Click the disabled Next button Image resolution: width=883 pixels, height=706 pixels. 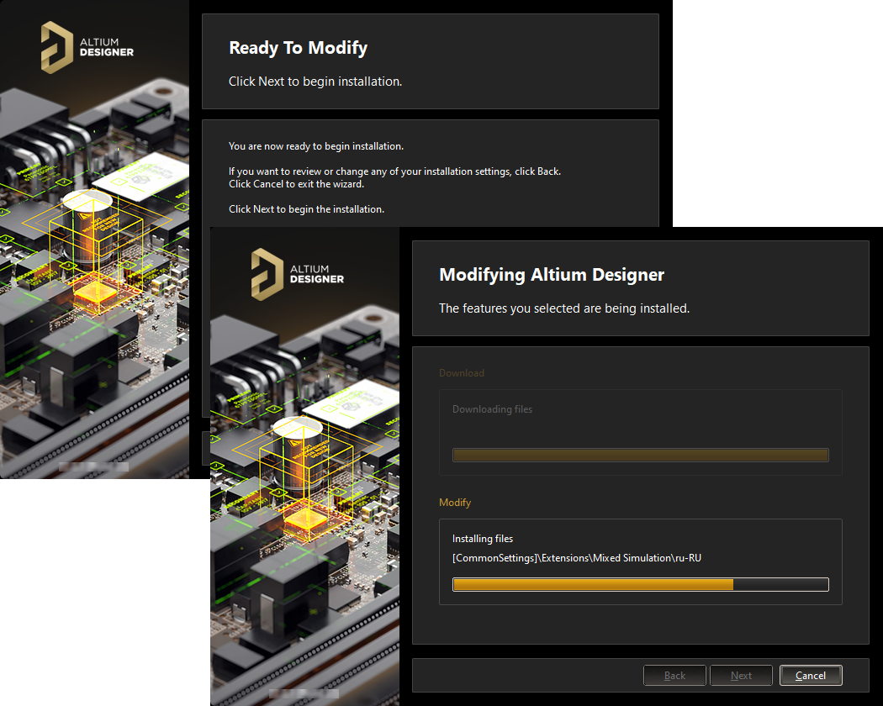(741, 675)
